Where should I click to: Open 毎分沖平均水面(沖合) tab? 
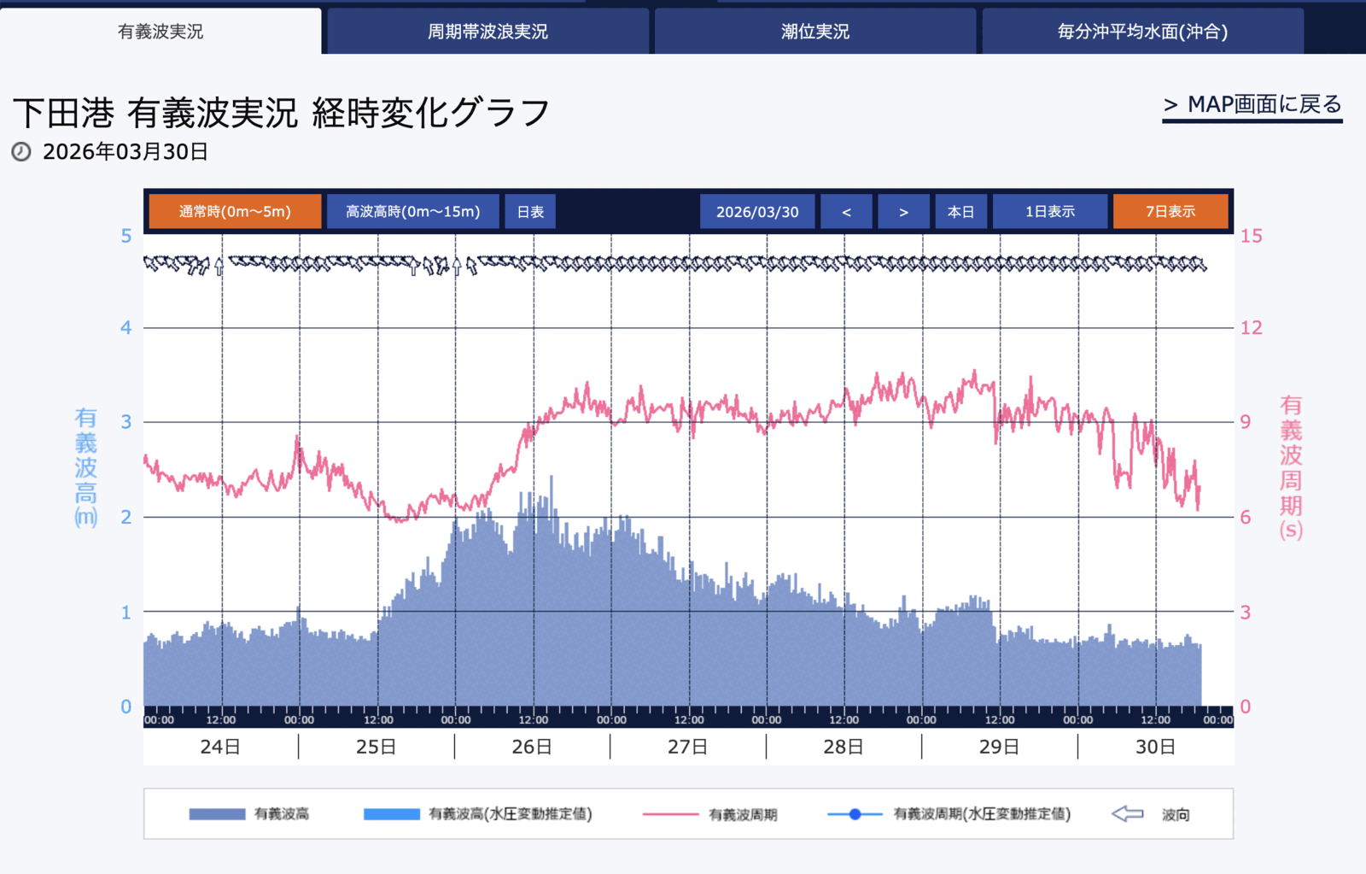[1142, 32]
